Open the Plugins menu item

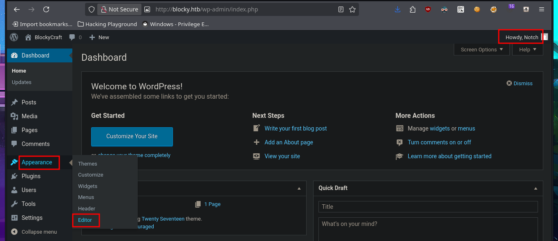[31, 176]
